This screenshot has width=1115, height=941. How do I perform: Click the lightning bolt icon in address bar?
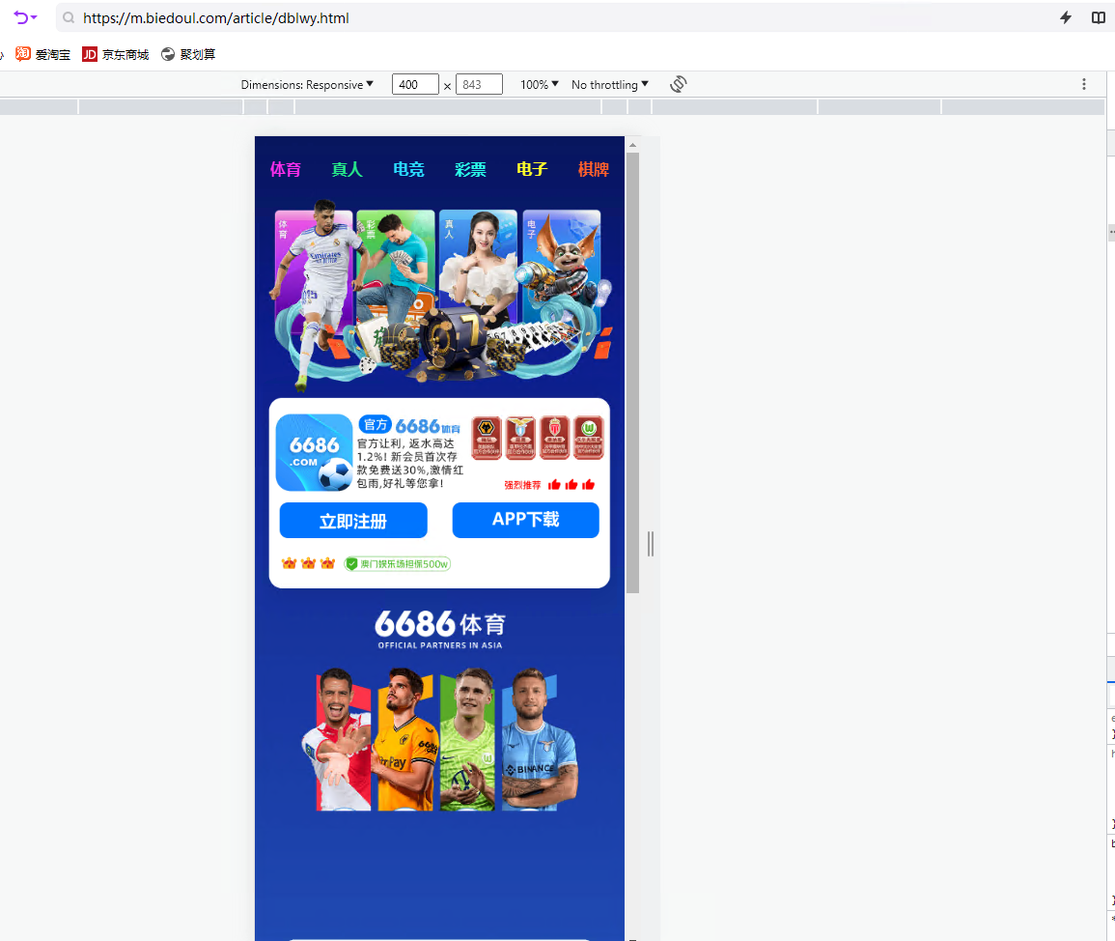[x=1066, y=17]
